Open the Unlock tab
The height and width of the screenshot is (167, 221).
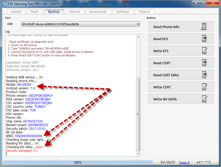[x=74, y=12]
